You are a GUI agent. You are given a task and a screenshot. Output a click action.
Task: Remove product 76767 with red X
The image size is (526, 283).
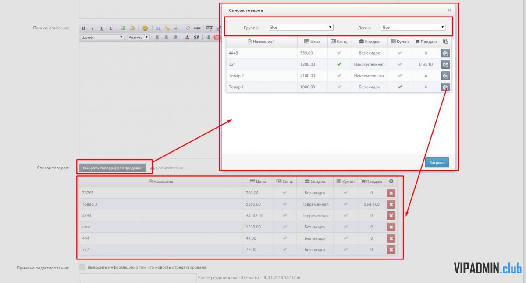pos(391,193)
